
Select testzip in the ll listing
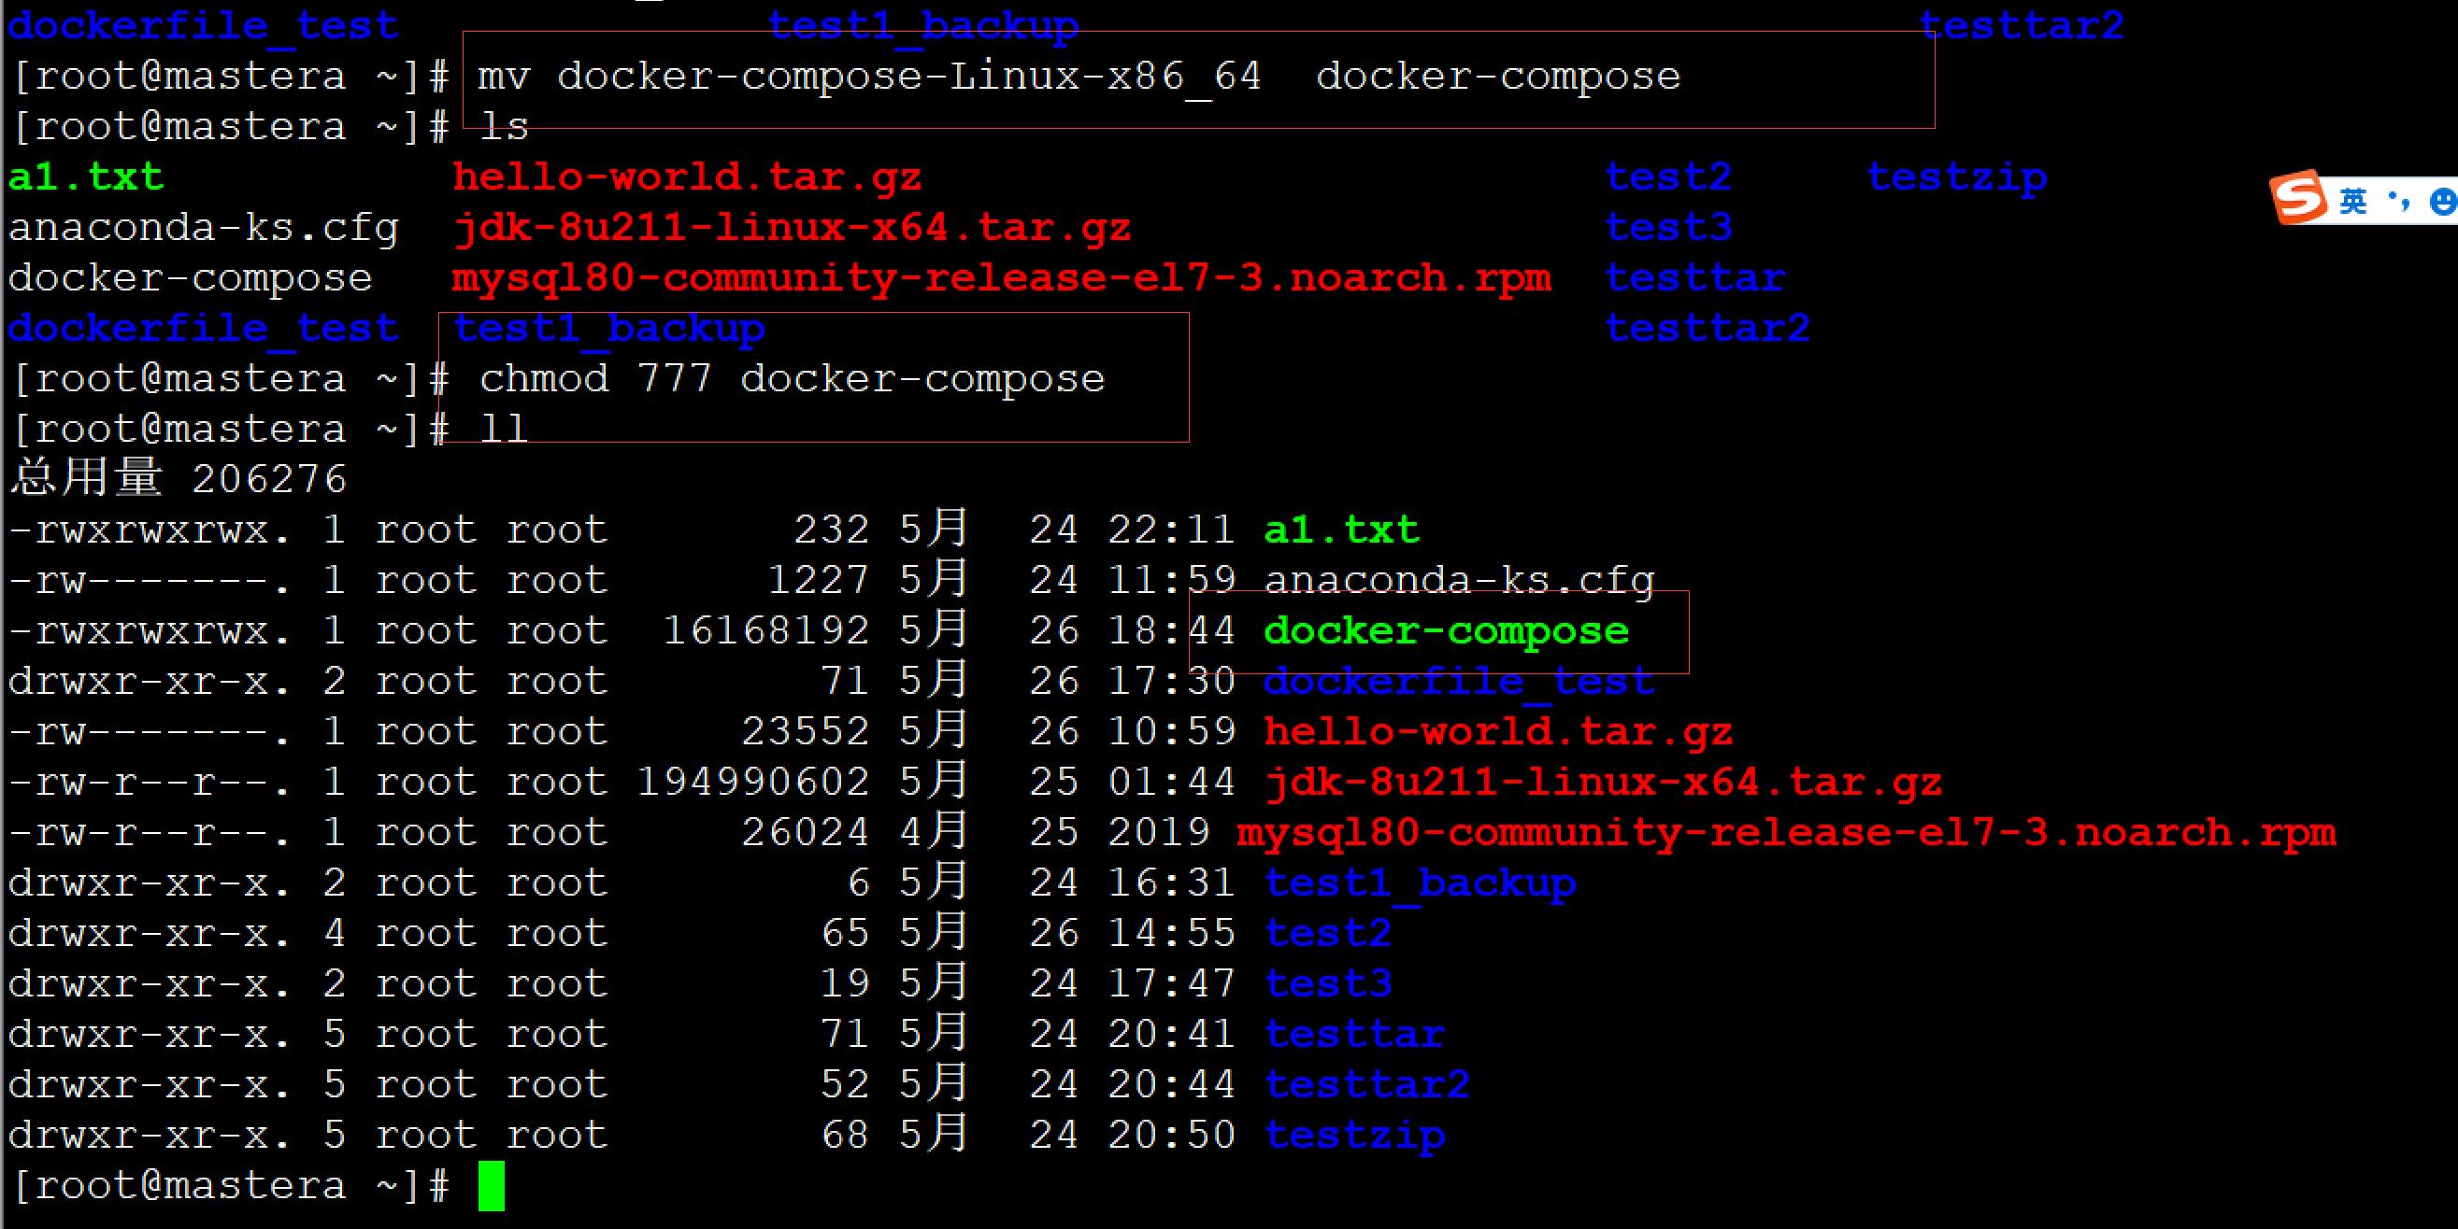[1355, 1137]
